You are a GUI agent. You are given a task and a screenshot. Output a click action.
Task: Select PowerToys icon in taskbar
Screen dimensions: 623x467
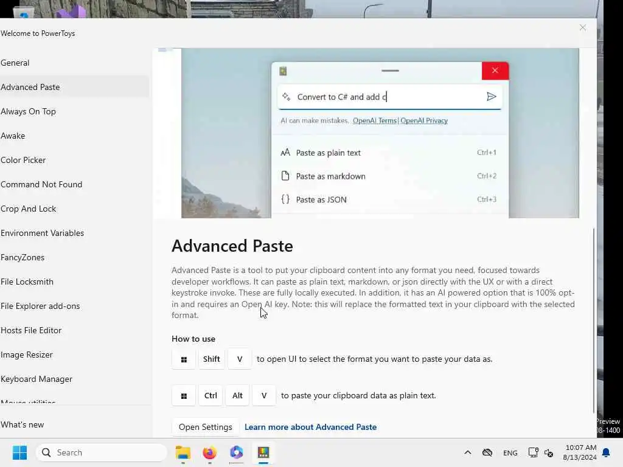click(x=263, y=452)
